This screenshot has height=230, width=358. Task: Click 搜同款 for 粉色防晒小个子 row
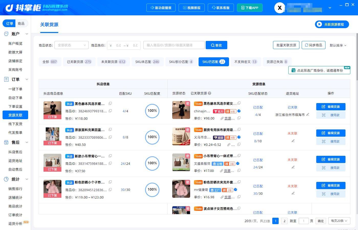pyautogui.click(x=331, y=194)
